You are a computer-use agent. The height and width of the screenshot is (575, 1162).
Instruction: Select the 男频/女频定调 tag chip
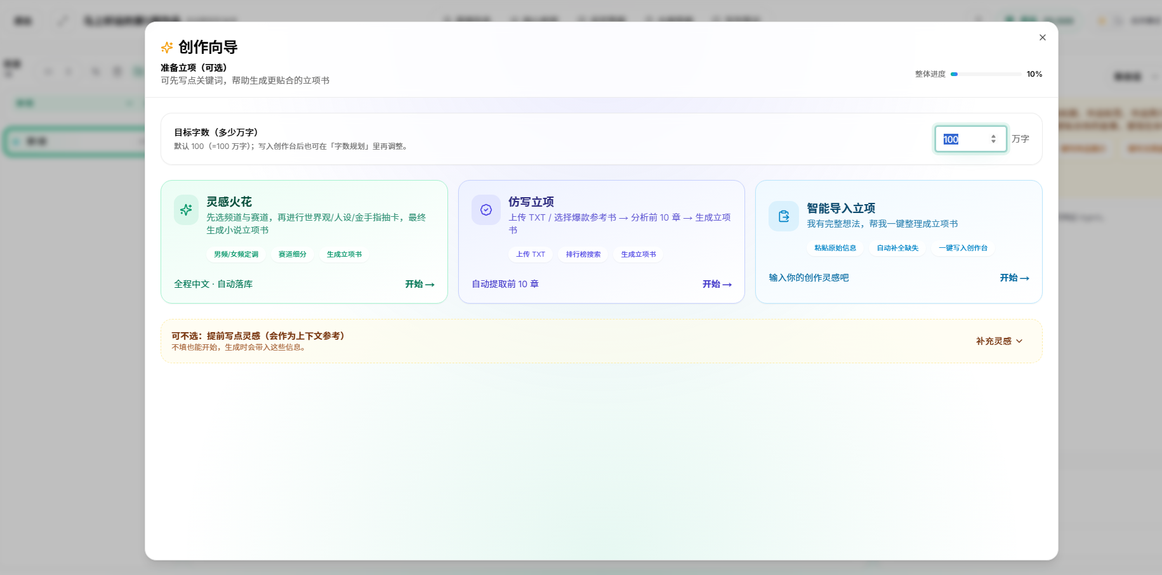pyautogui.click(x=235, y=254)
